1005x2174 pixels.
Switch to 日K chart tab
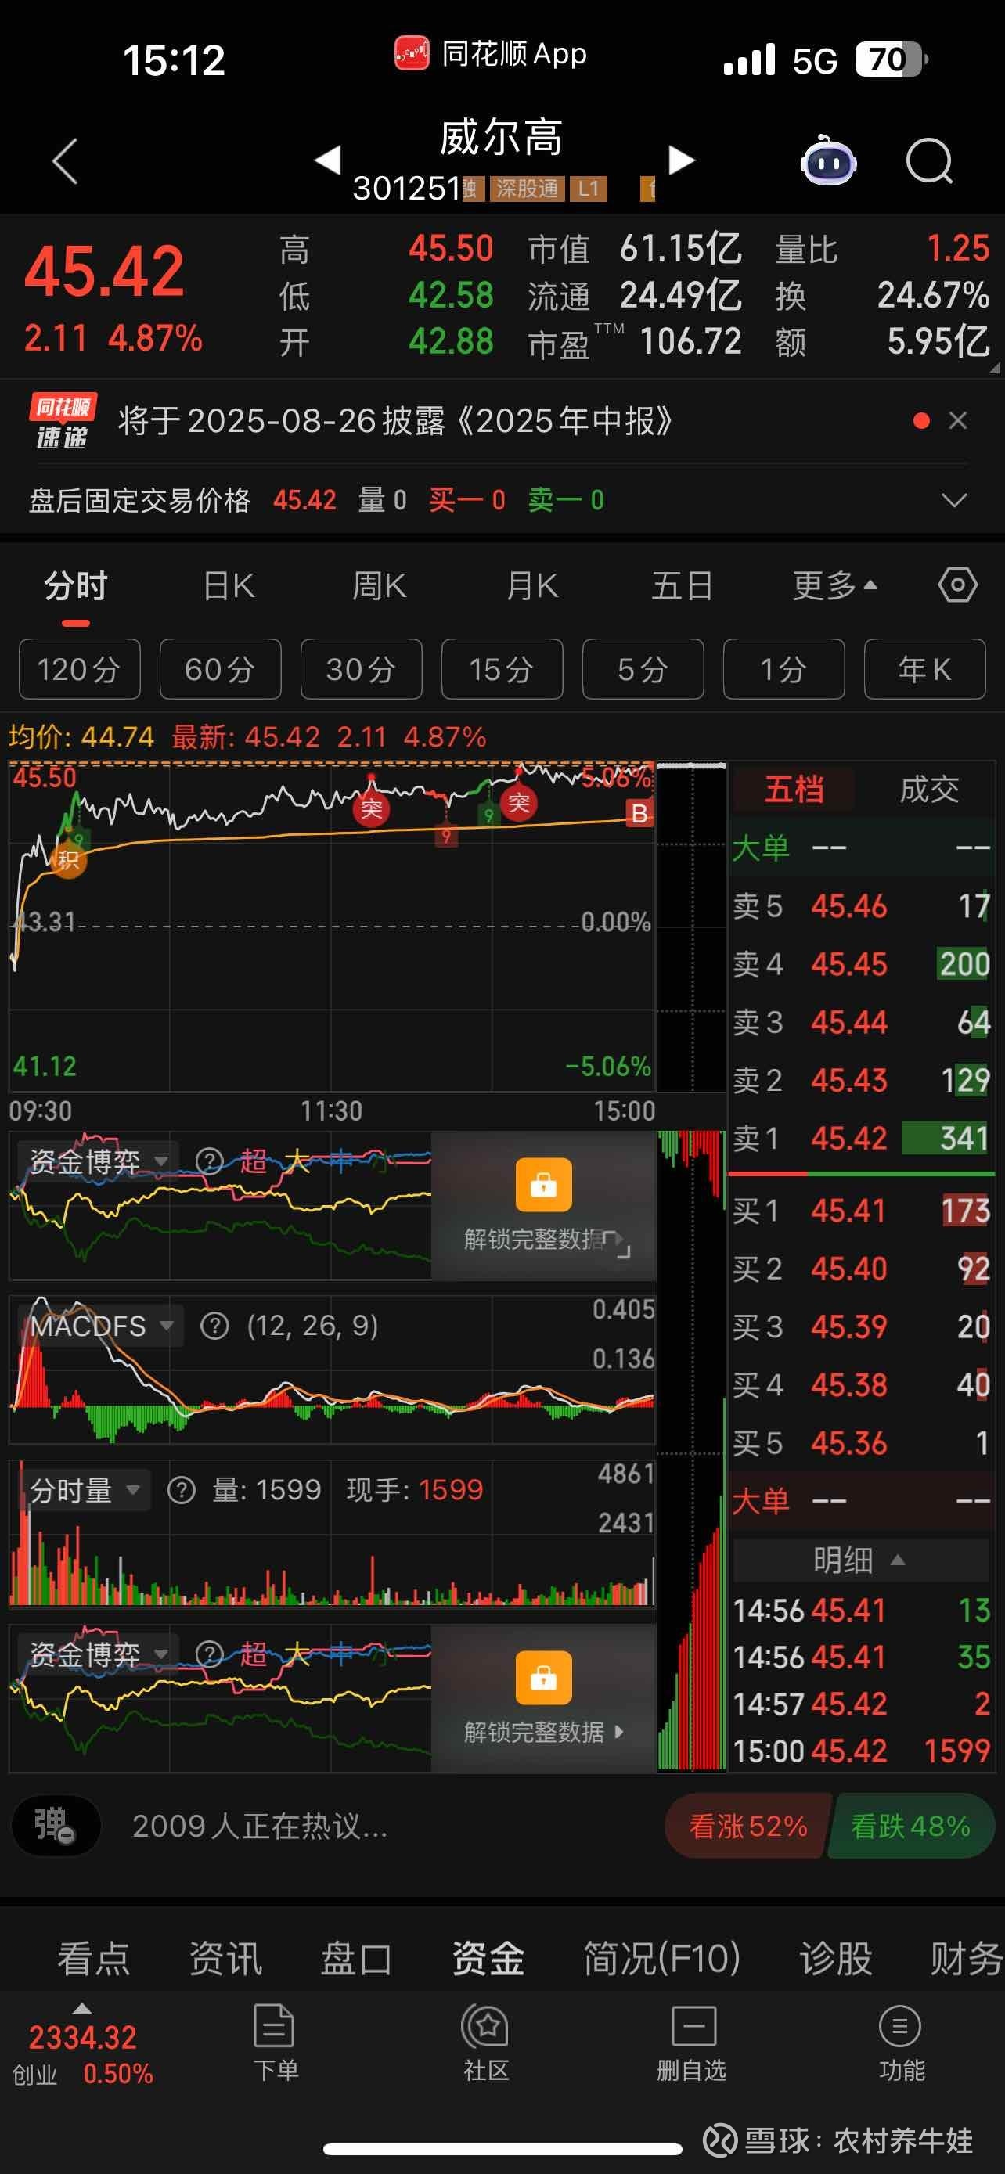[x=229, y=585]
